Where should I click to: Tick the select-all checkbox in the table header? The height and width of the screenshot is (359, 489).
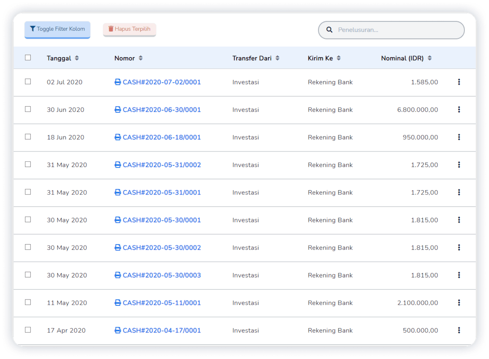pyautogui.click(x=28, y=58)
